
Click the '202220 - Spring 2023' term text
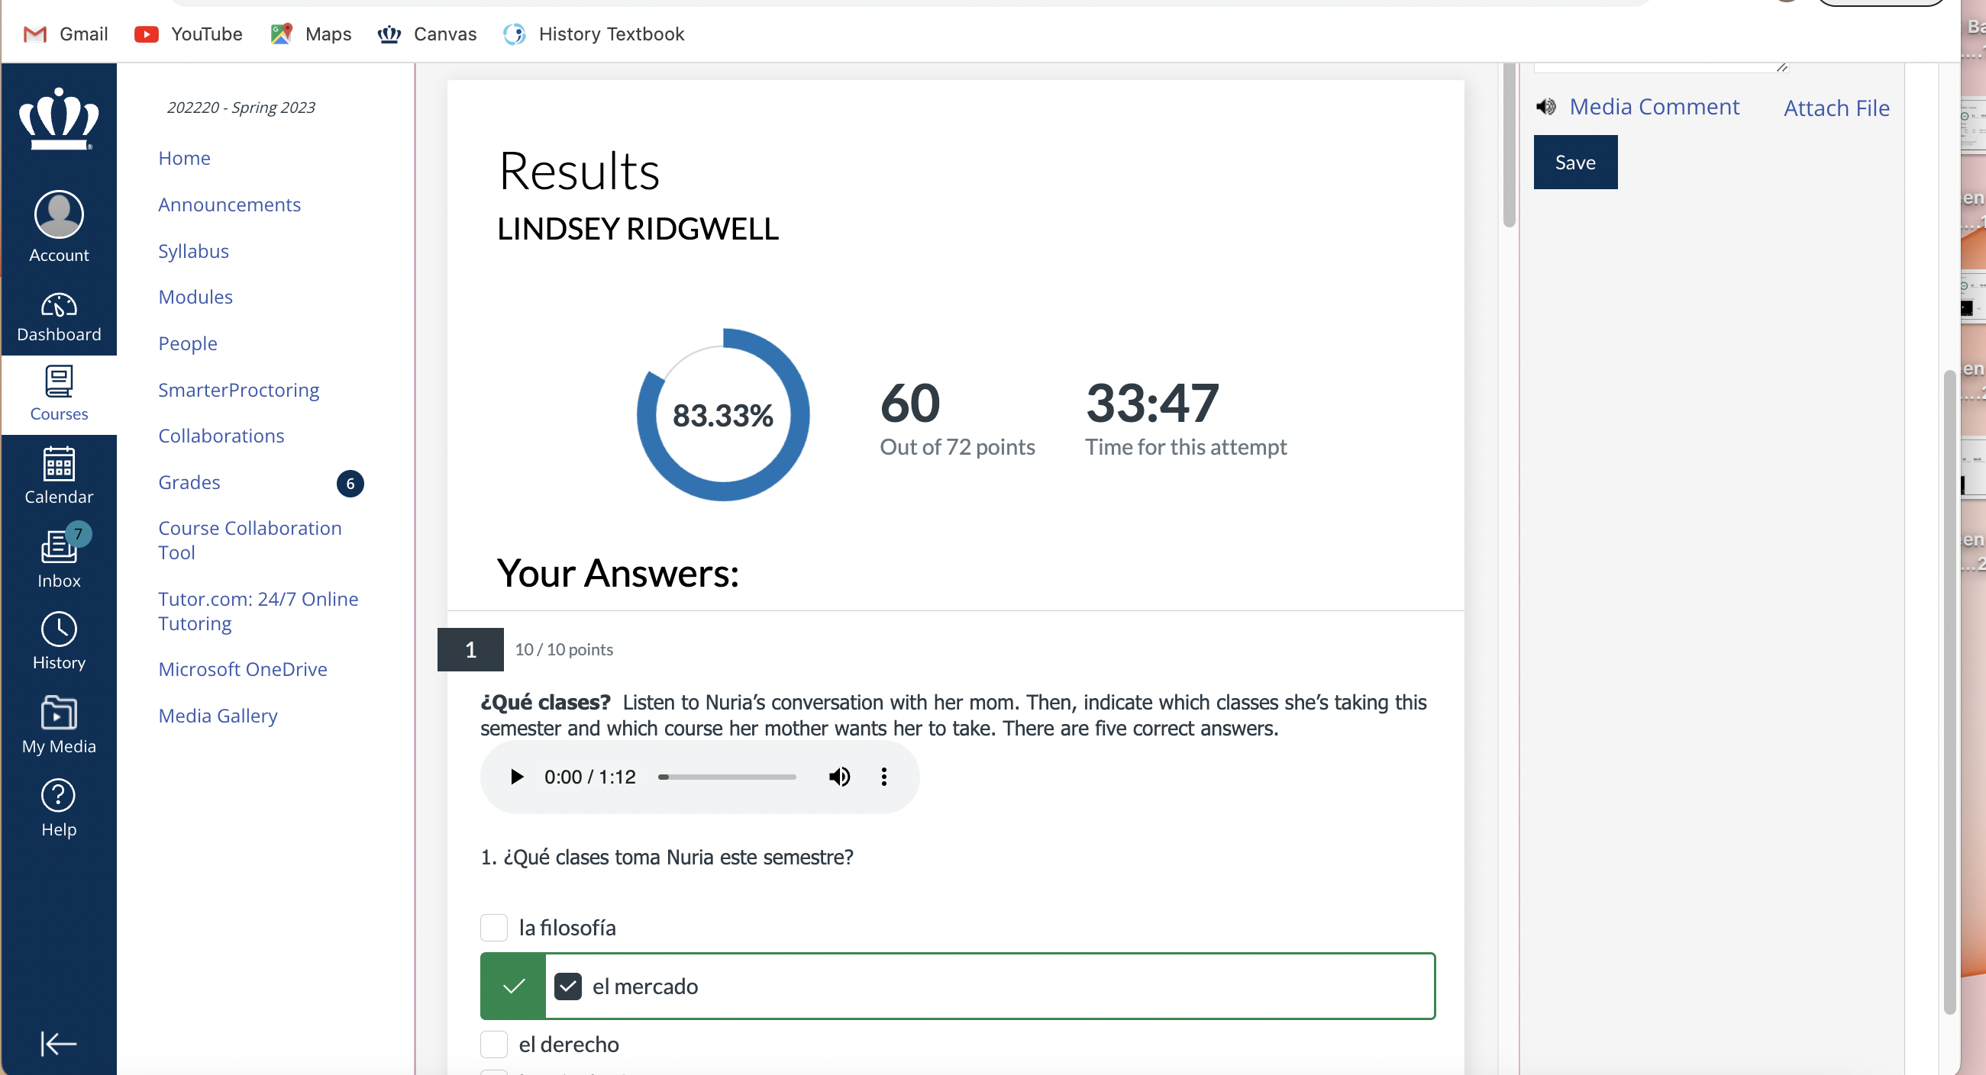241,107
